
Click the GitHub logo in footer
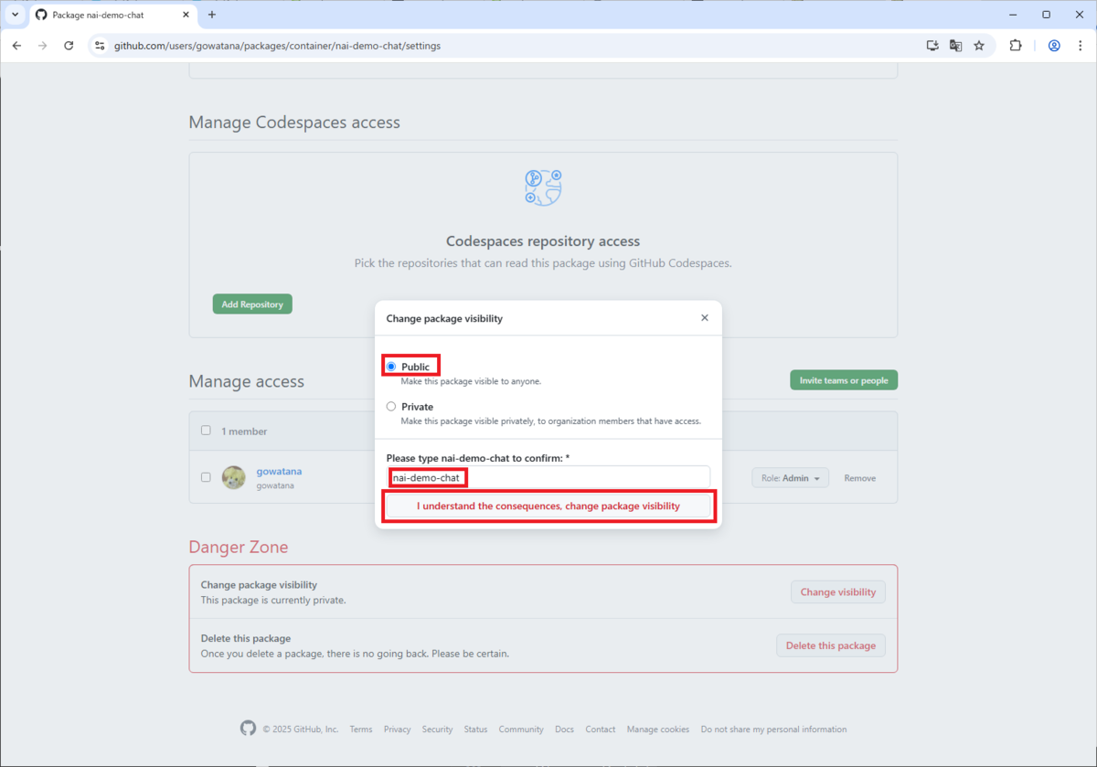click(248, 729)
